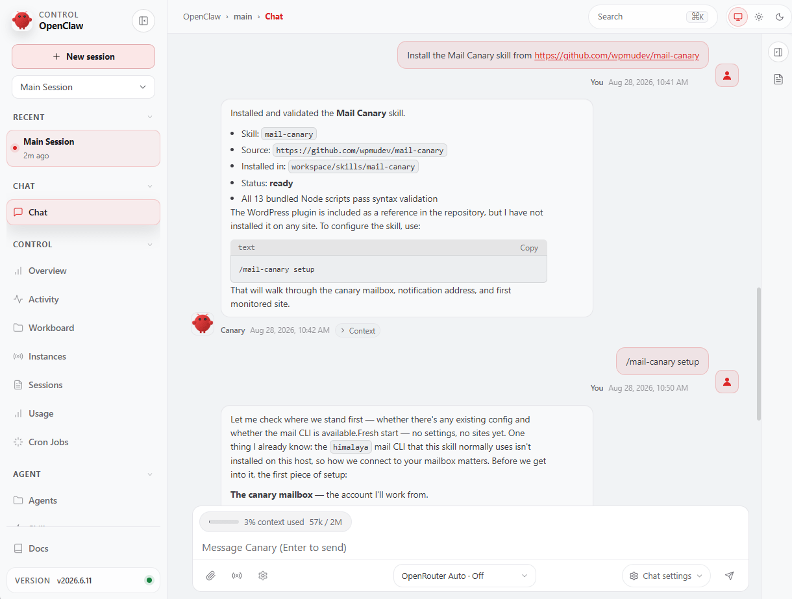
Task: Collapse the AGENT section
Action: tap(150, 474)
